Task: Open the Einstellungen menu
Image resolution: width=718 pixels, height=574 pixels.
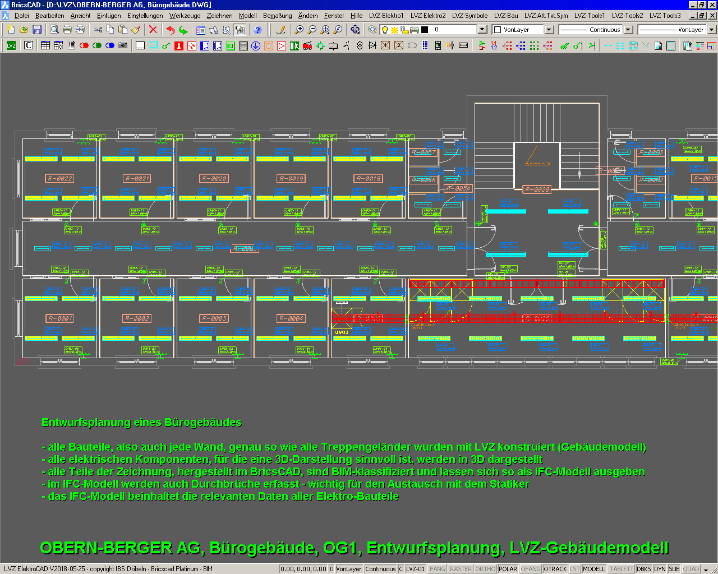Action: [x=145, y=16]
